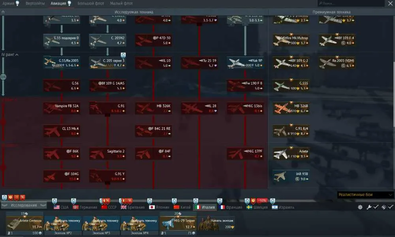Select the MiG-29 Sniper crew slot

point(178,224)
